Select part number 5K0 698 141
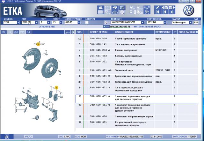Viewport: 204px width, 141px height. point(98,44)
